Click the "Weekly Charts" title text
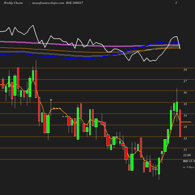195x195 pixels. [x=13, y=3]
